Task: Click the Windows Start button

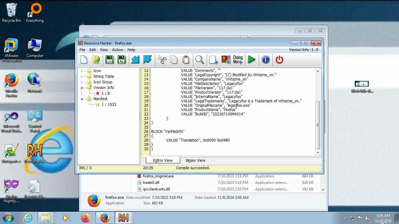Action: click(8, 218)
